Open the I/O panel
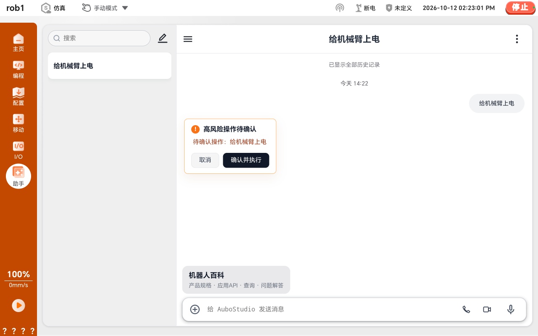 tap(18, 150)
